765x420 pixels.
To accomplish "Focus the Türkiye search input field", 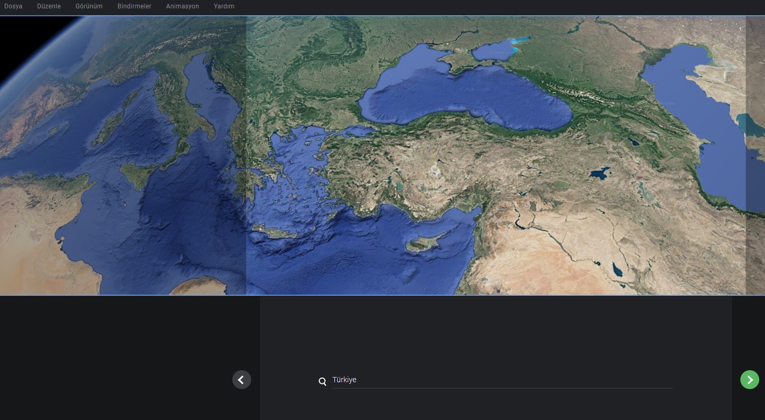I will (x=472, y=380).
